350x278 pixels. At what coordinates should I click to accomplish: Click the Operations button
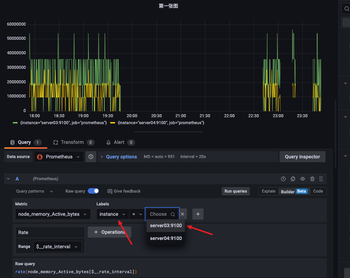[x=110, y=232]
